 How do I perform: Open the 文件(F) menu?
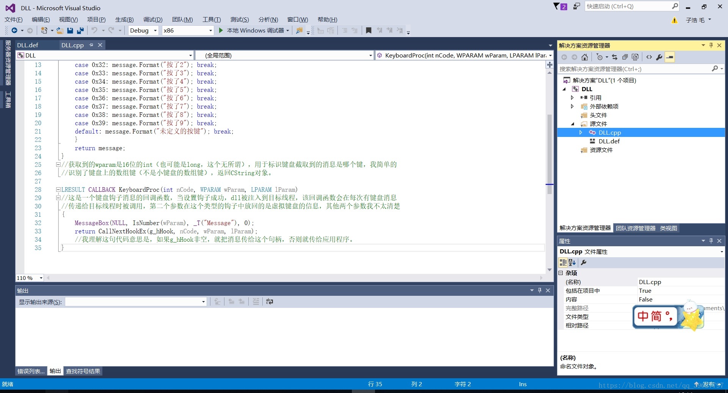tap(14, 20)
